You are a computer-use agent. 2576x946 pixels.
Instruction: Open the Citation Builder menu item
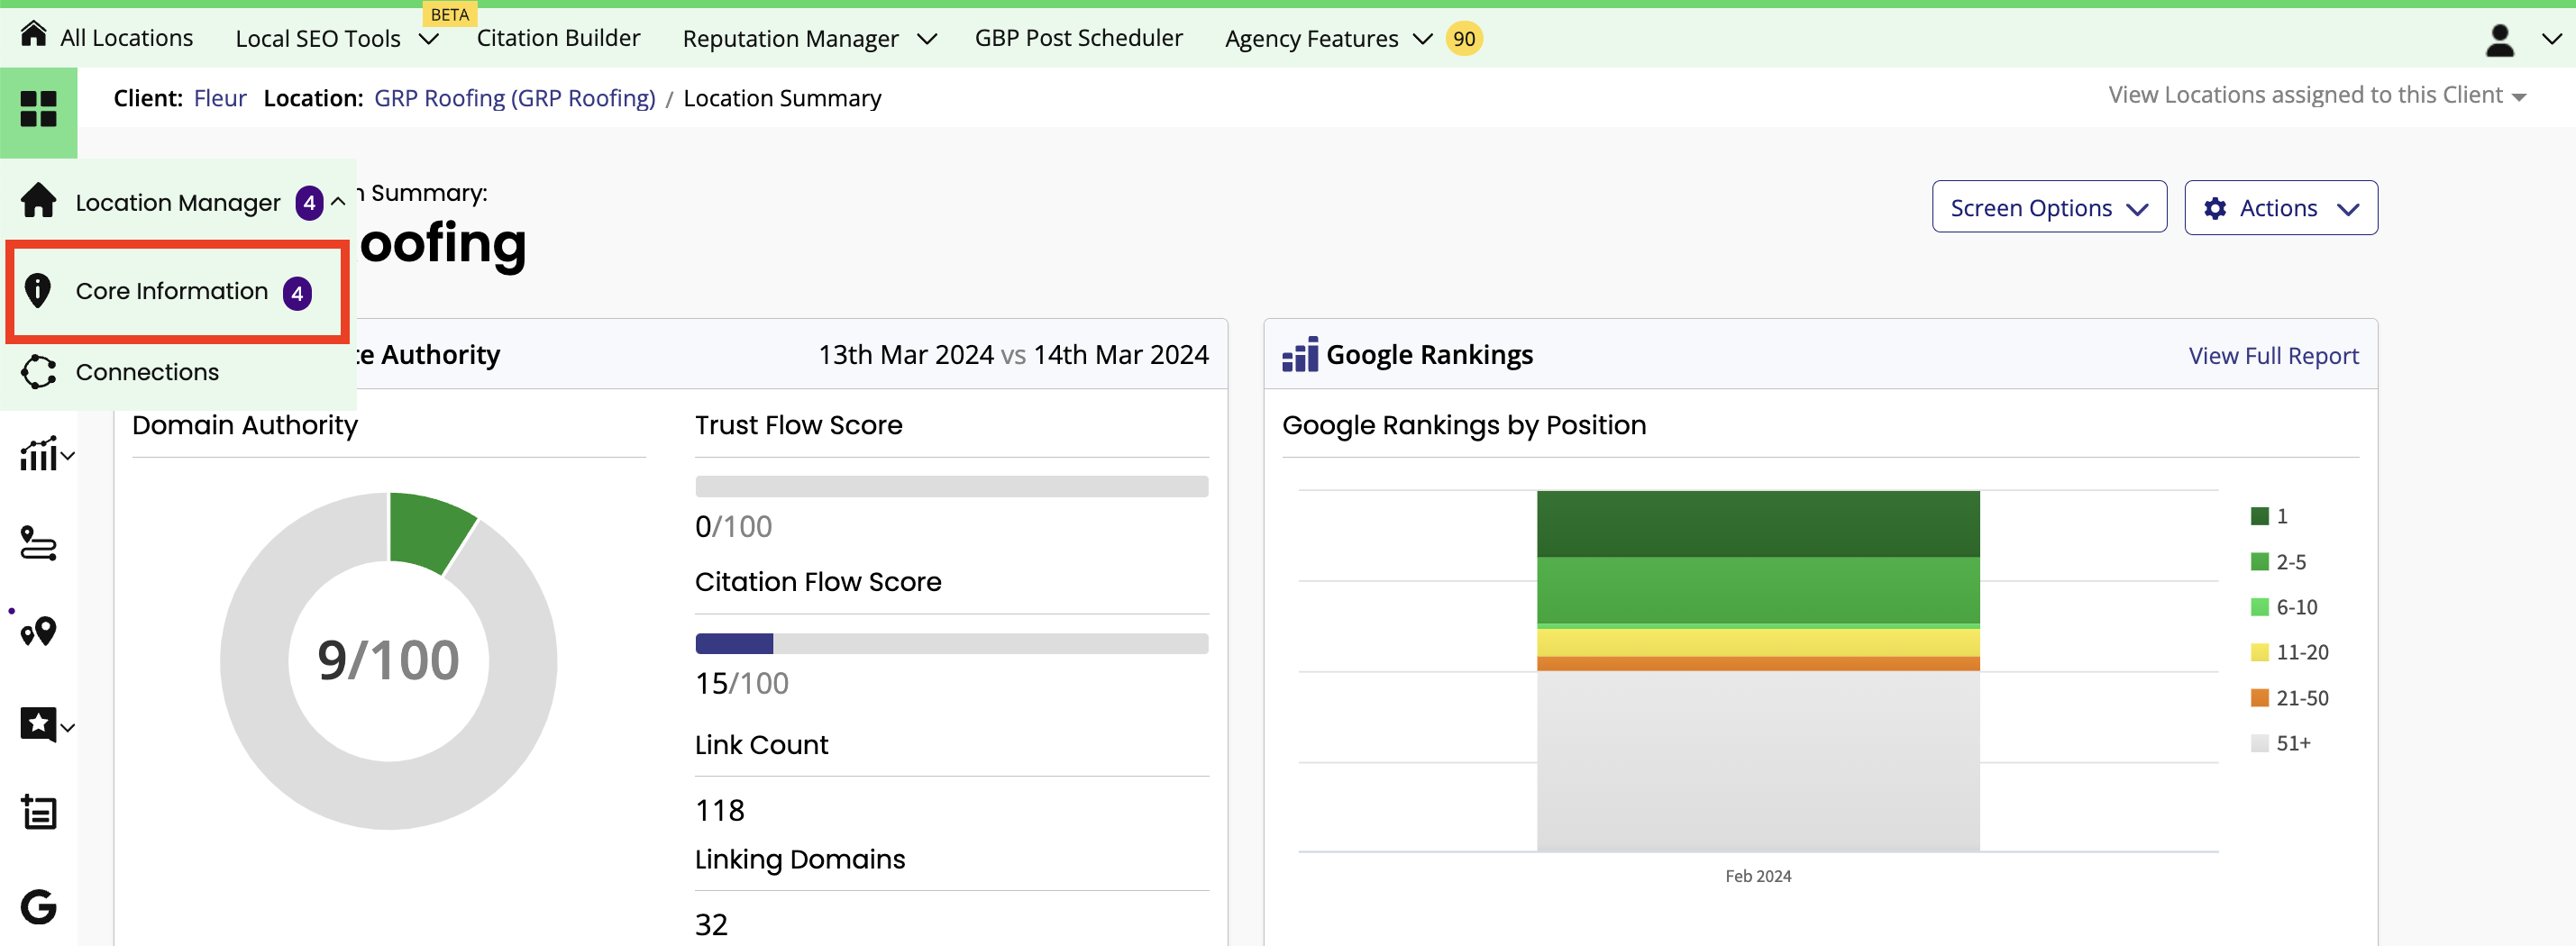point(559,38)
